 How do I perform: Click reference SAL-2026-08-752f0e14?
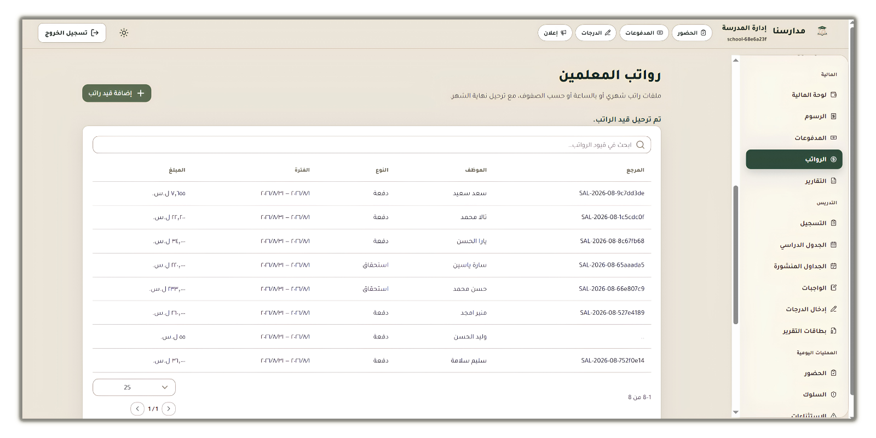click(613, 360)
